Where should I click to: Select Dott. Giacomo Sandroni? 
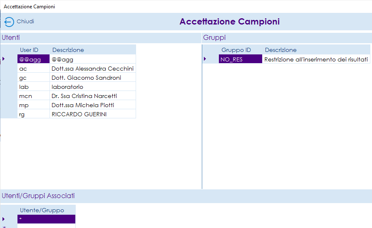pyautogui.click(x=93, y=78)
